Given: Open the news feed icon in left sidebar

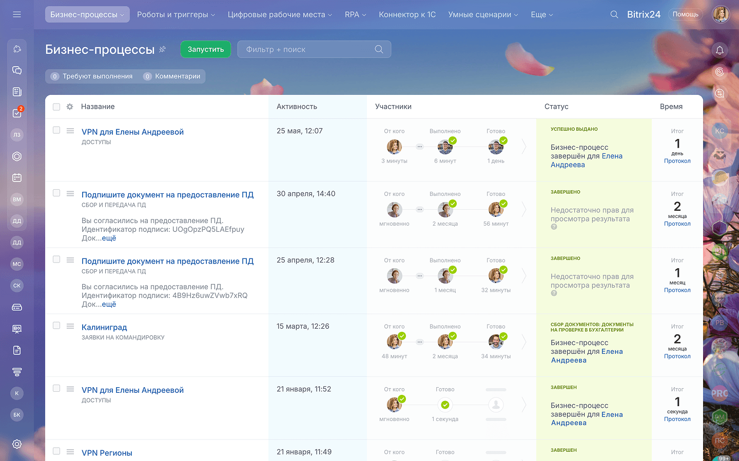Looking at the screenshot, I should (17, 92).
